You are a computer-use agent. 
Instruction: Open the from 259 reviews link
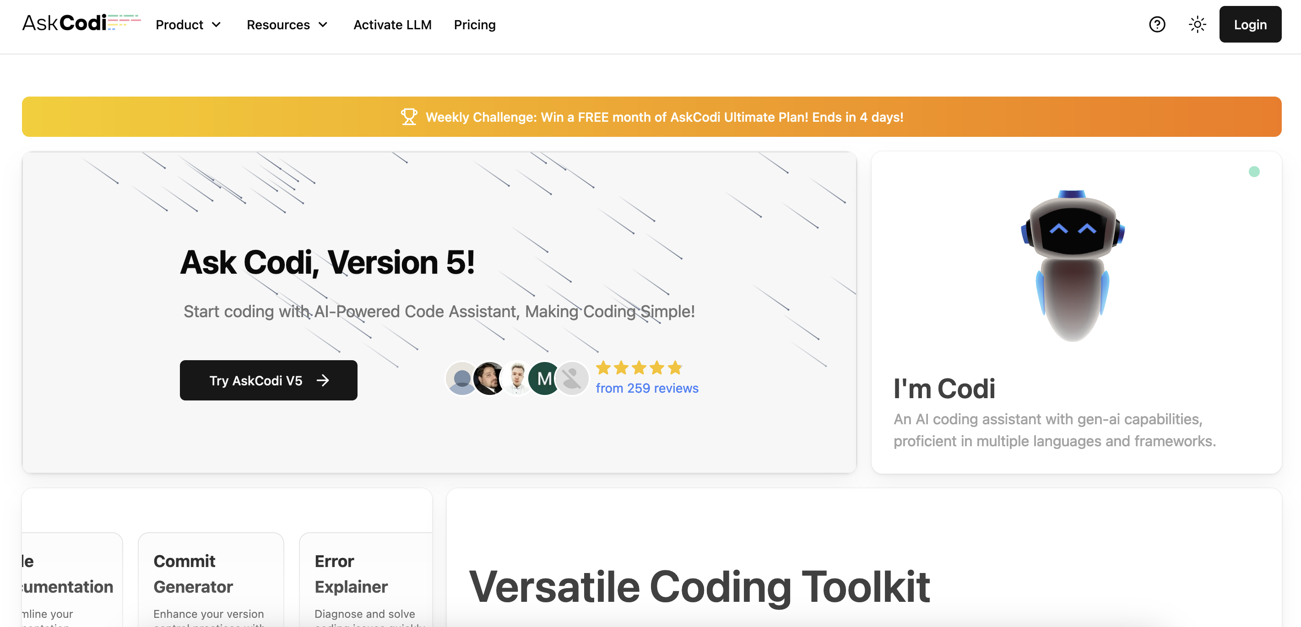tap(647, 388)
